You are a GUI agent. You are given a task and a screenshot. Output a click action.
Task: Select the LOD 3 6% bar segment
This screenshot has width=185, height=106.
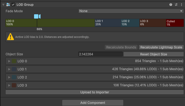[153, 23]
